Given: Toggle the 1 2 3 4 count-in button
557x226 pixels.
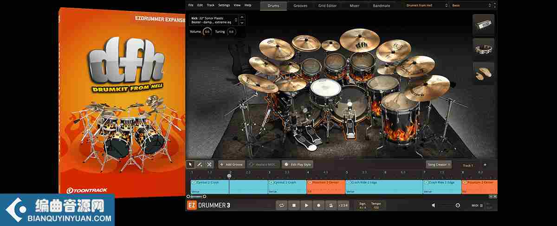Looking at the screenshot, I should [343, 205].
